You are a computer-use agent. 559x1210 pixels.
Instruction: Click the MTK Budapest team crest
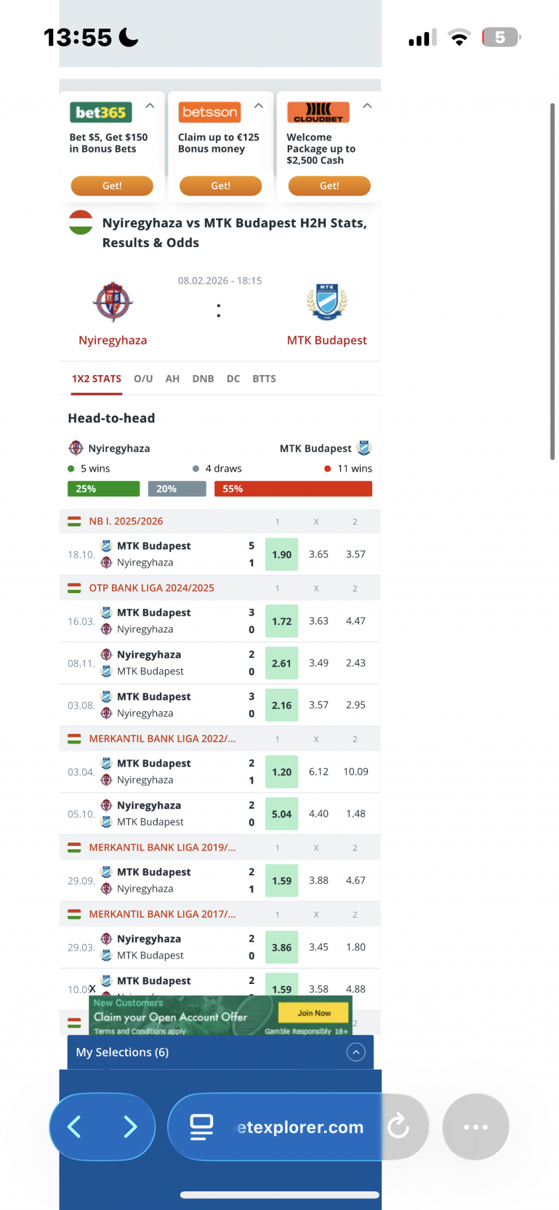tap(327, 302)
